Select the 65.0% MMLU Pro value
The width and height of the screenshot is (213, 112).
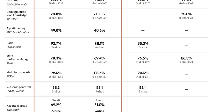point(99,14)
